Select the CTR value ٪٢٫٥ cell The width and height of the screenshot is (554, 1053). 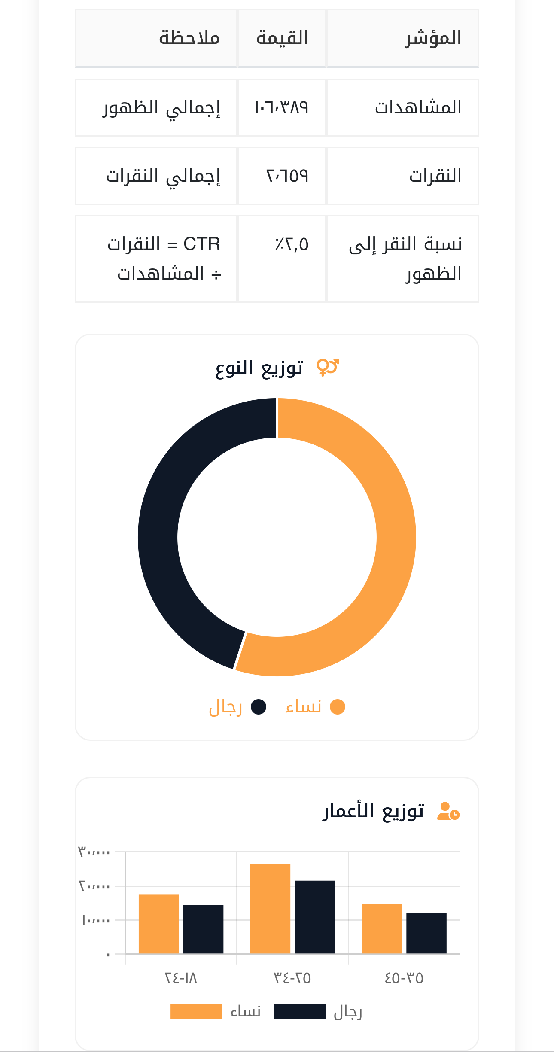coord(282,259)
